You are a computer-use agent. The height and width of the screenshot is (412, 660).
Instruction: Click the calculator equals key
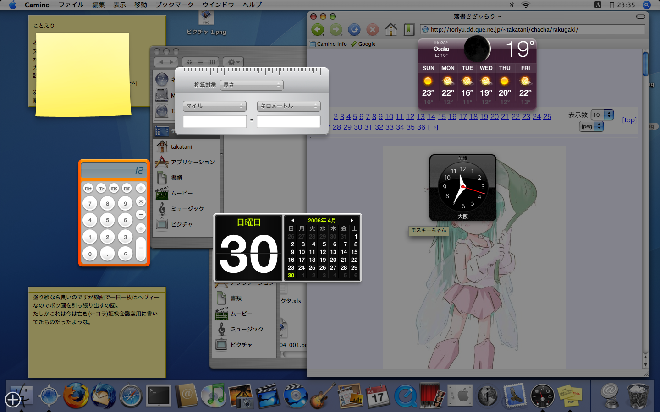(x=141, y=248)
